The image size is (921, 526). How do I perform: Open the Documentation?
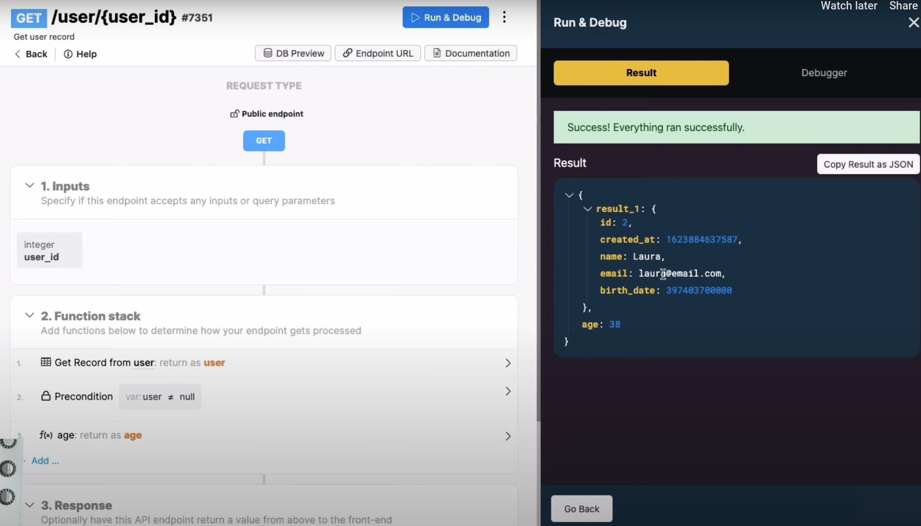pos(471,53)
